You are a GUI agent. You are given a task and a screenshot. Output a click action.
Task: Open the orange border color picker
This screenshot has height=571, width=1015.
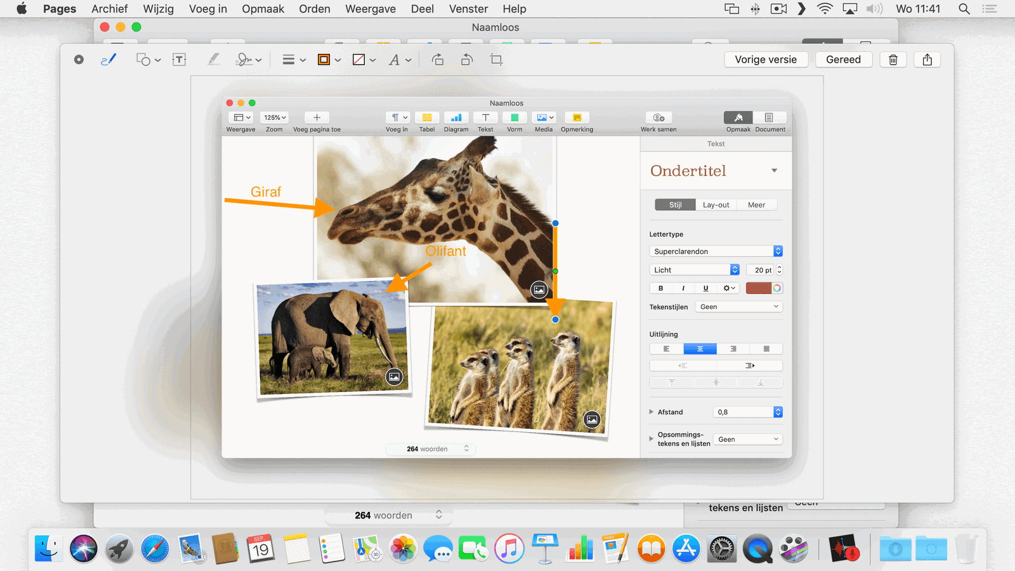point(329,60)
